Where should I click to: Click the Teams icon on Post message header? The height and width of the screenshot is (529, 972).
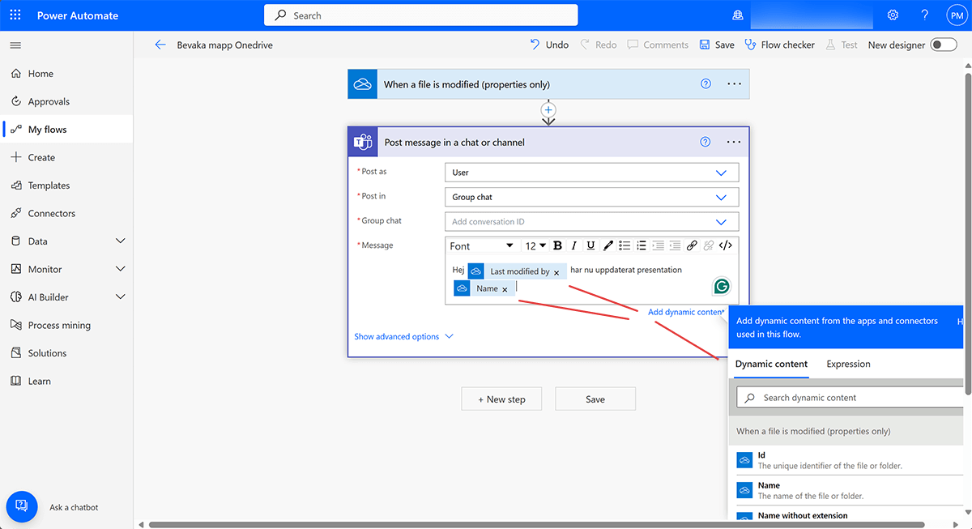coord(362,143)
